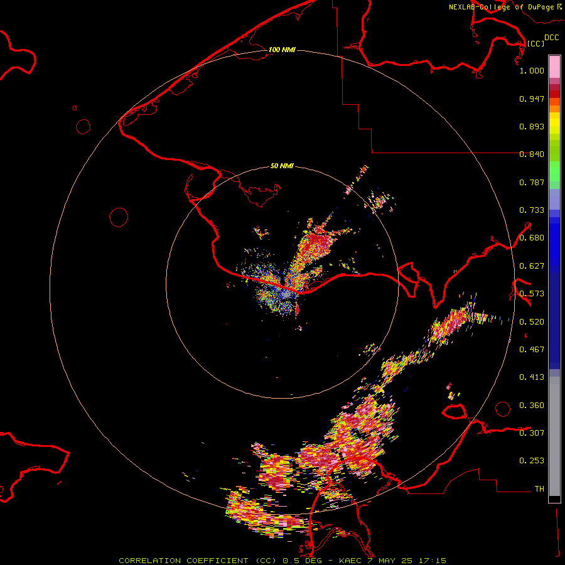The width and height of the screenshot is (565, 565).
Task: Click the 0.360 scale value
Action: pyautogui.click(x=532, y=406)
